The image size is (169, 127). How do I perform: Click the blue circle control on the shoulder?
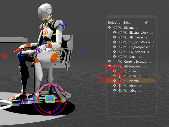pyautogui.click(x=64, y=26)
